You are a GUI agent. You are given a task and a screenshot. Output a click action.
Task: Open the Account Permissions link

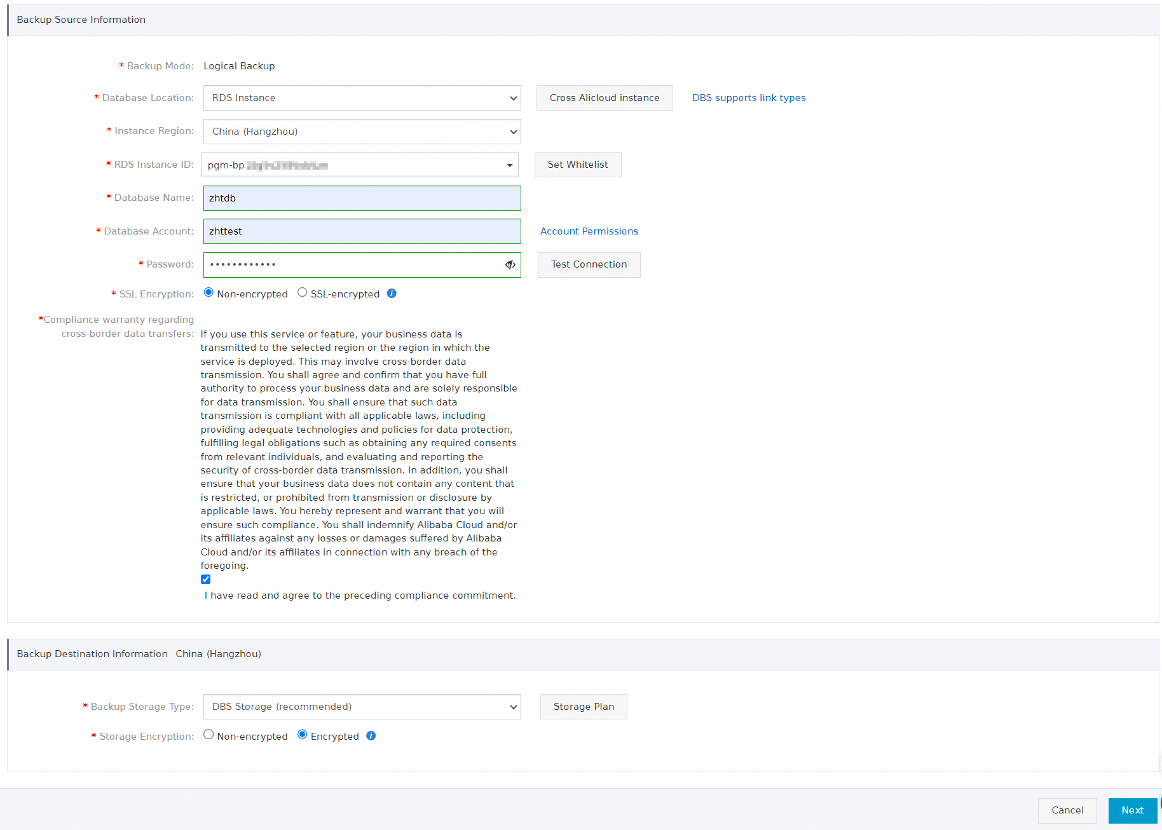pos(589,231)
